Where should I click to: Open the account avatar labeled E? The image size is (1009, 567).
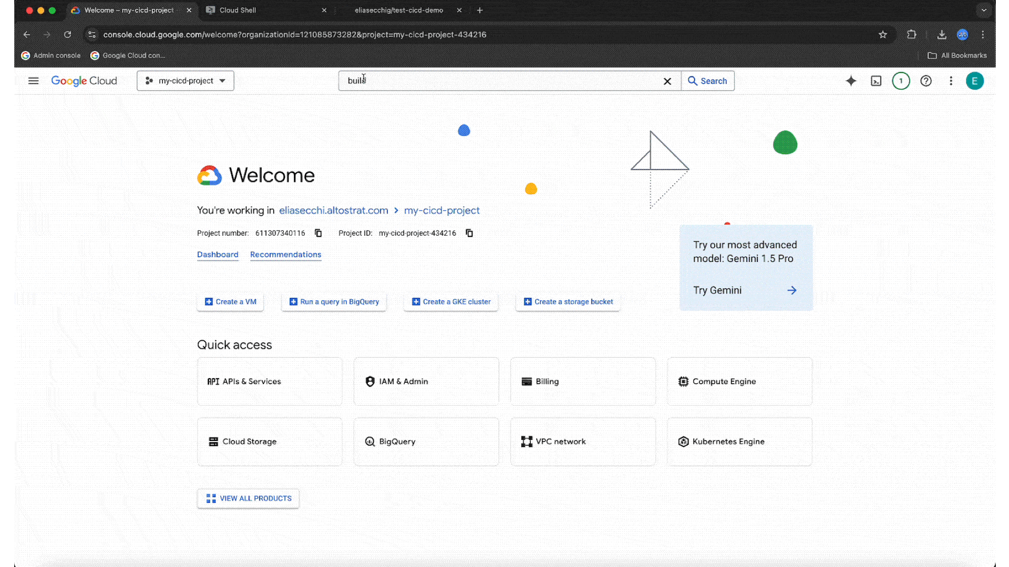pyautogui.click(x=975, y=81)
